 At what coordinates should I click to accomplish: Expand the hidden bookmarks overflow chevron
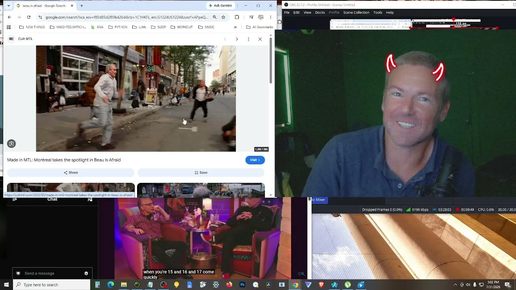click(235, 27)
